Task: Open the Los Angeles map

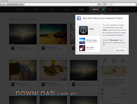Action: click(114, 71)
